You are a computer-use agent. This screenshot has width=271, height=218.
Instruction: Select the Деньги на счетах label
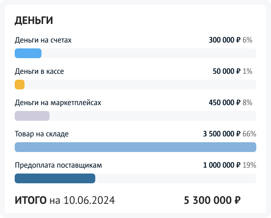[43, 40]
